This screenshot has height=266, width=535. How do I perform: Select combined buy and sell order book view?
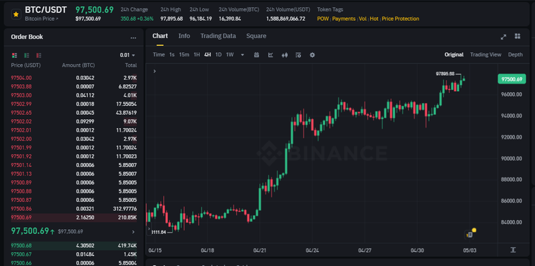tap(15, 55)
